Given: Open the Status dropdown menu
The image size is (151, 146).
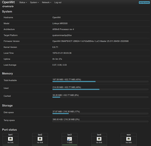Looking at the screenshot, I should coord(23,2).
